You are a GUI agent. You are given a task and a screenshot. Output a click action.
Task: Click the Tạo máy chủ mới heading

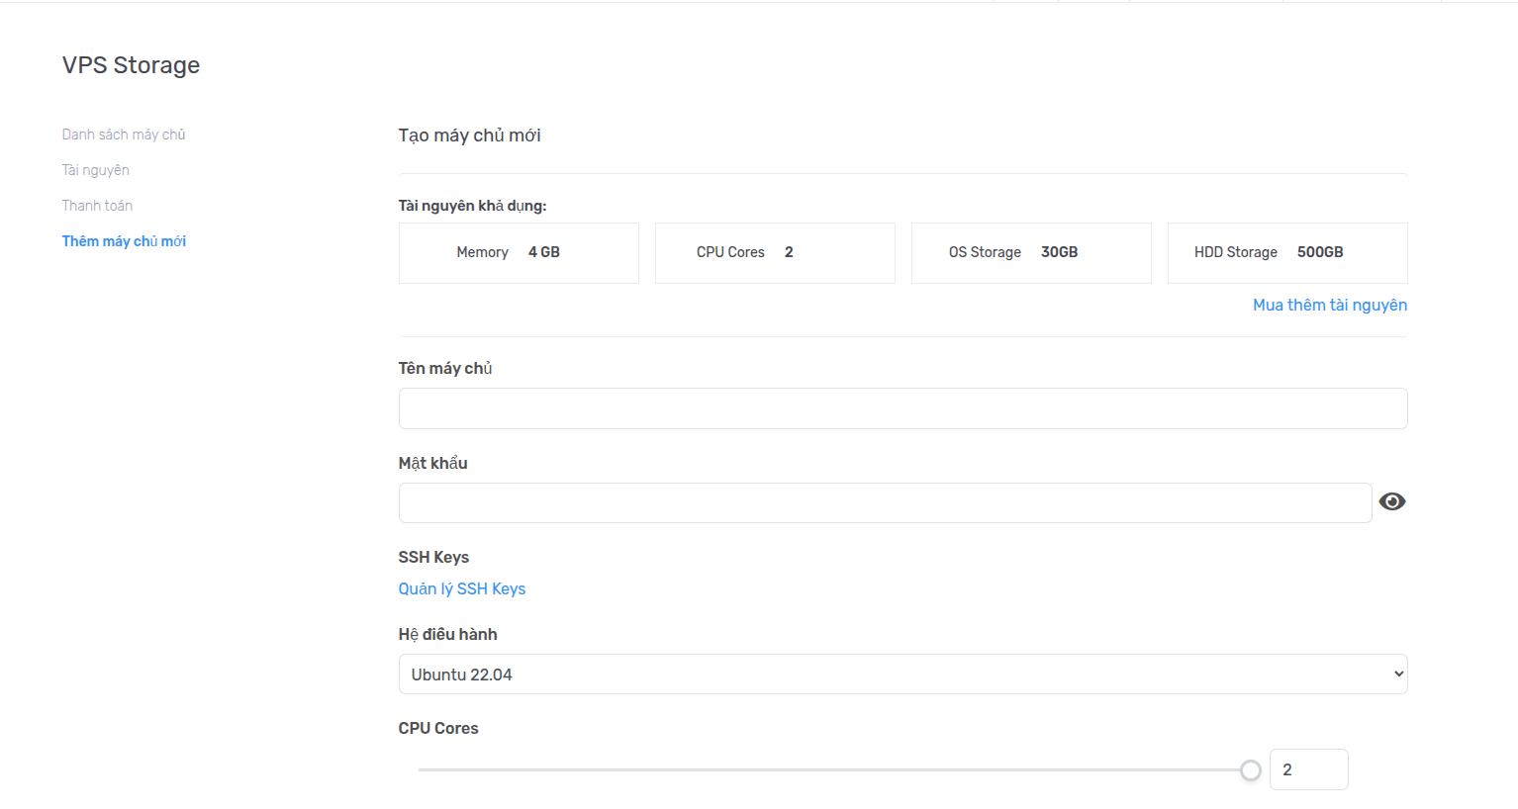pos(469,135)
